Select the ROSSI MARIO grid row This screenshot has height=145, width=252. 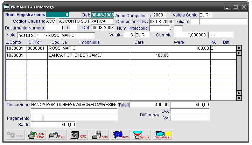[x=121, y=48]
